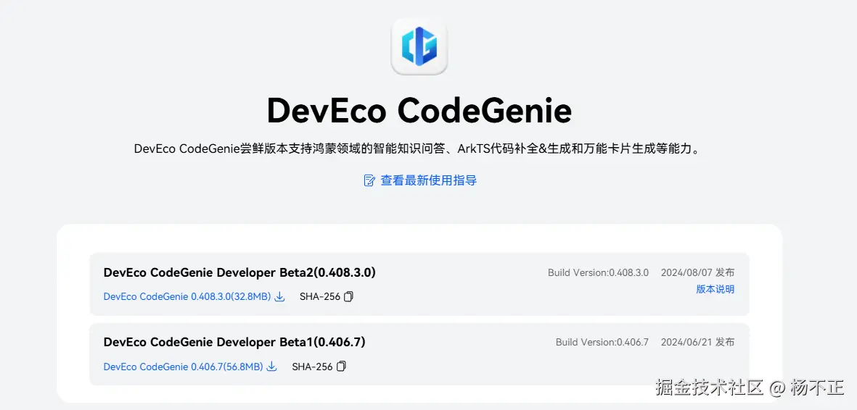Open 版本说明 release notes link
Image resolution: width=857 pixels, height=410 pixels.
(715, 289)
